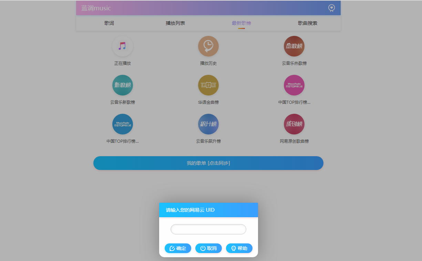The image size is (422, 261).
Task: Switch to the 歌词 tab
Action: coord(109,23)
